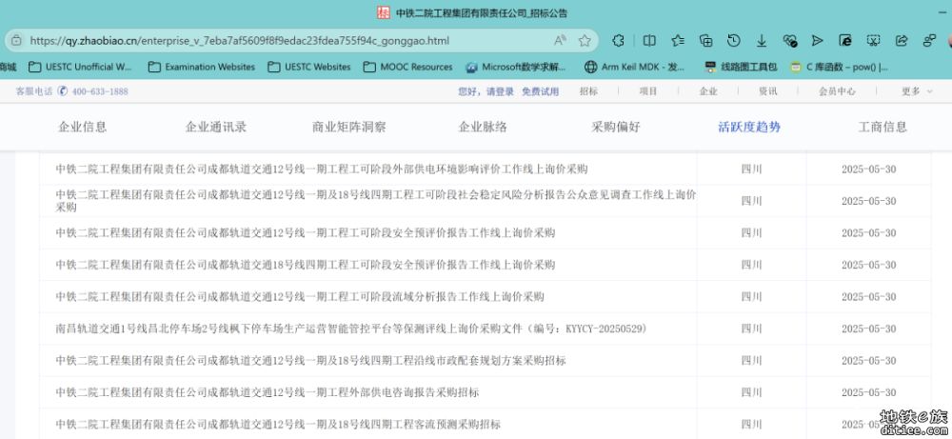Click the phone icon beside 客服电话

click(63, 91)
